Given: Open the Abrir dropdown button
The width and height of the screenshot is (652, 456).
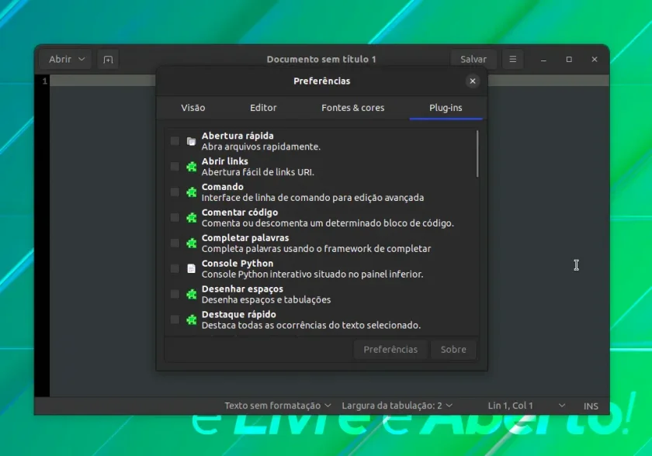Looking at the screenshot, I should coord(67,60).
